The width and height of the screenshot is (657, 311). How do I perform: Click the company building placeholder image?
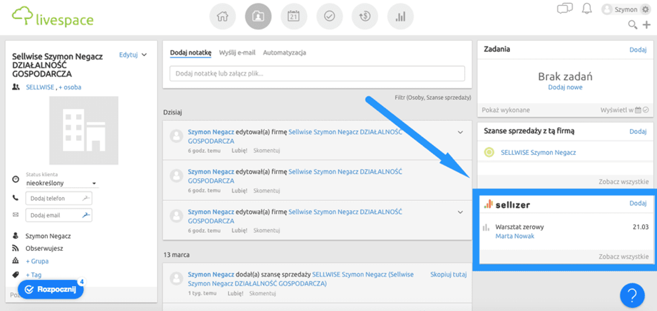coord(84,131)
